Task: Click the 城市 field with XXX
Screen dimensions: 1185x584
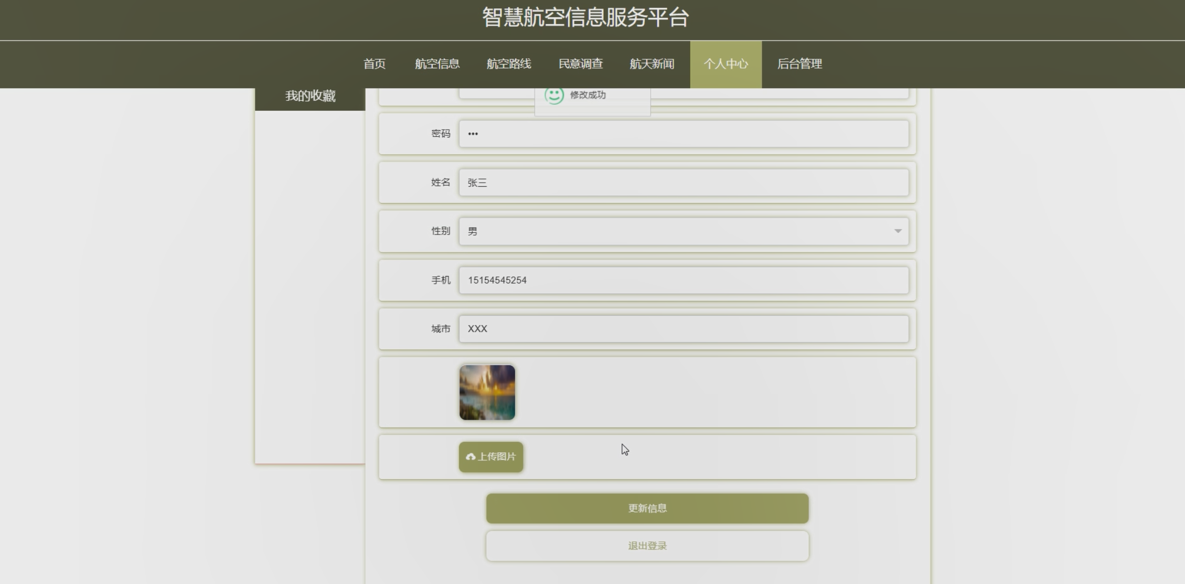Action: coord(683,329)
